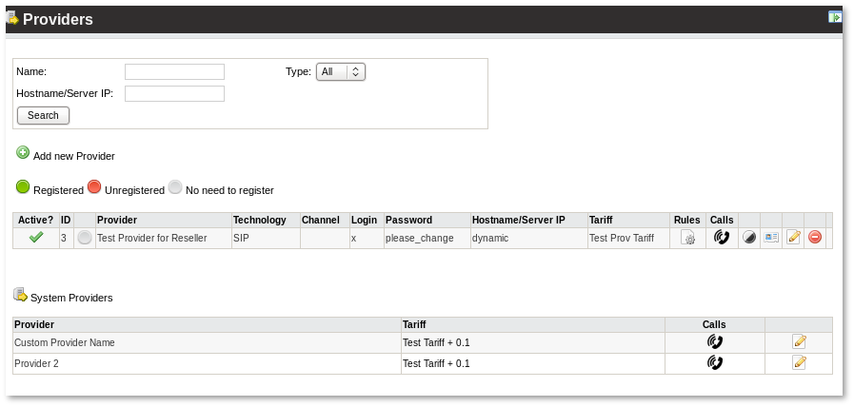View calls for Provider 2
Image resolution: width=854 pixels, height=407 pixels.
pyautogui.click(x=714, y=363)
